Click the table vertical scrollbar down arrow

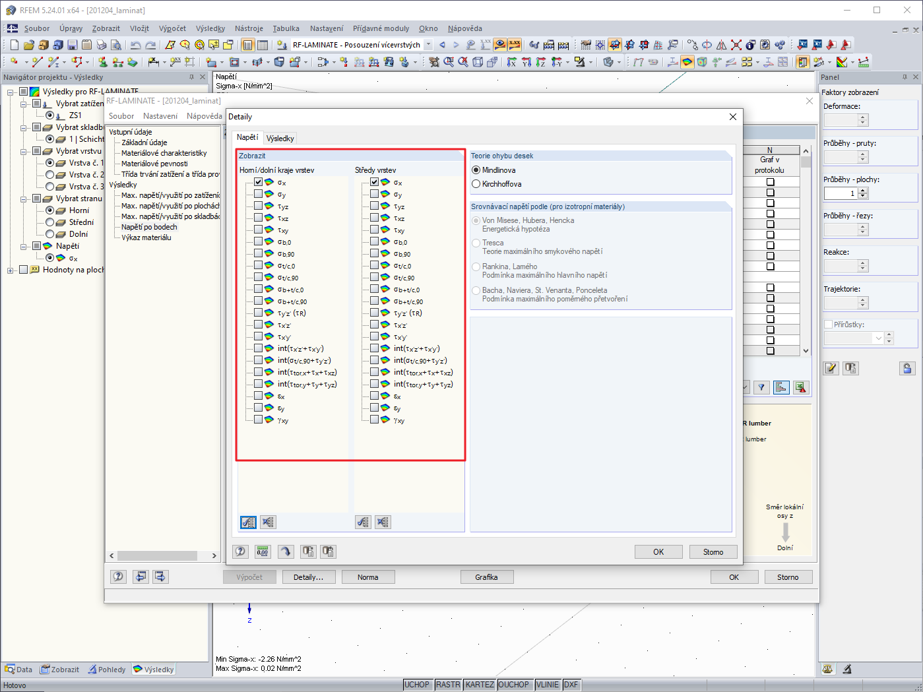click(x=806, y=351)
